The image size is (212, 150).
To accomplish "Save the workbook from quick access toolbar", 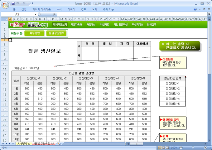I will coord(13,3).
